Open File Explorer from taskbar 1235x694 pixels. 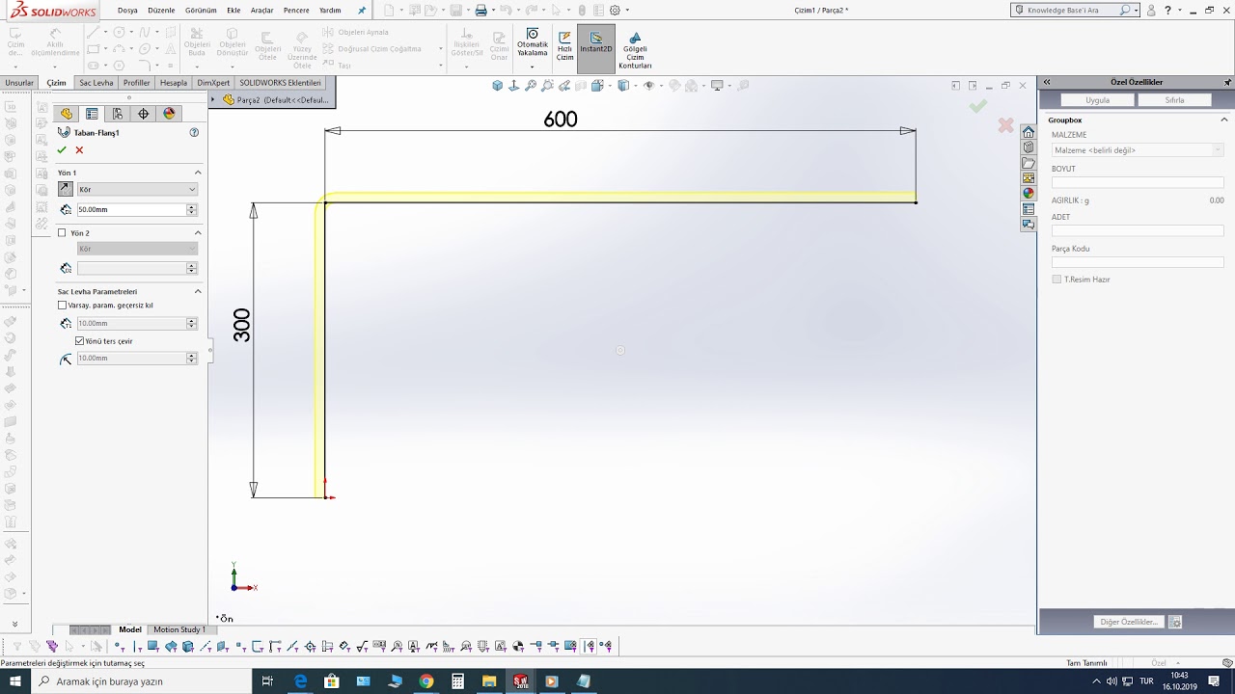(x=489, y=681)
